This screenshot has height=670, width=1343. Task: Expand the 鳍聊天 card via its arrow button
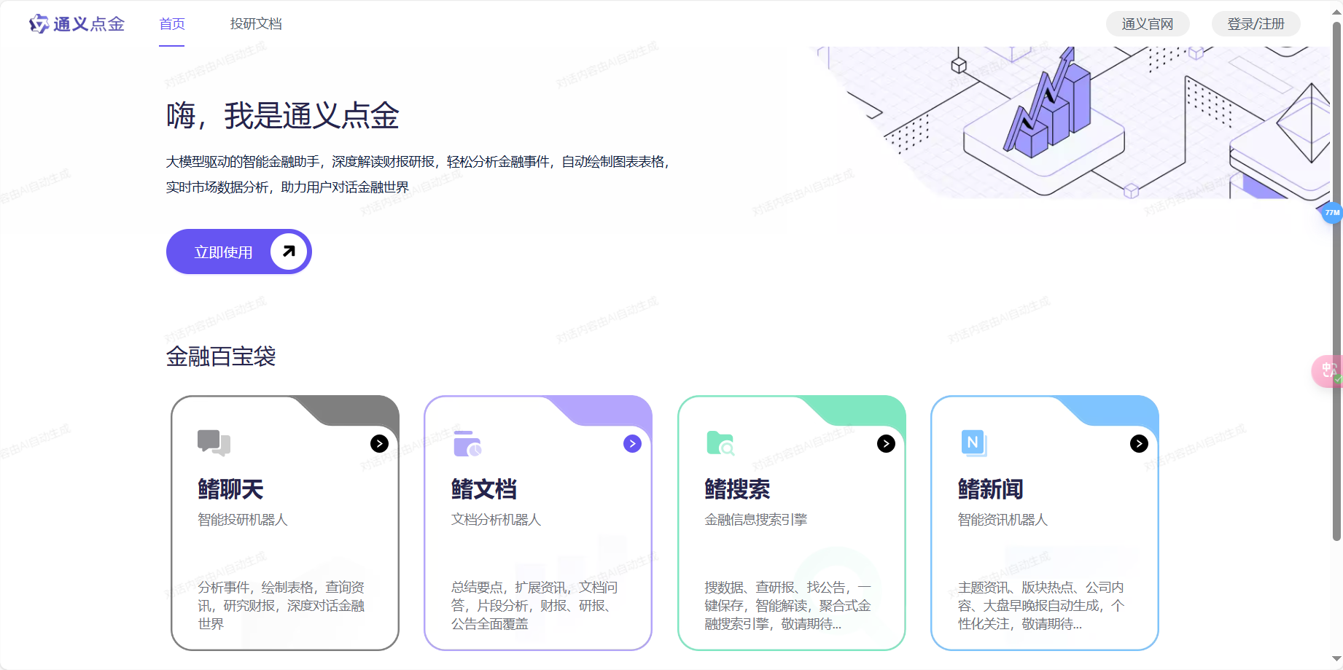pyautogui.click(x=378, y=443)
